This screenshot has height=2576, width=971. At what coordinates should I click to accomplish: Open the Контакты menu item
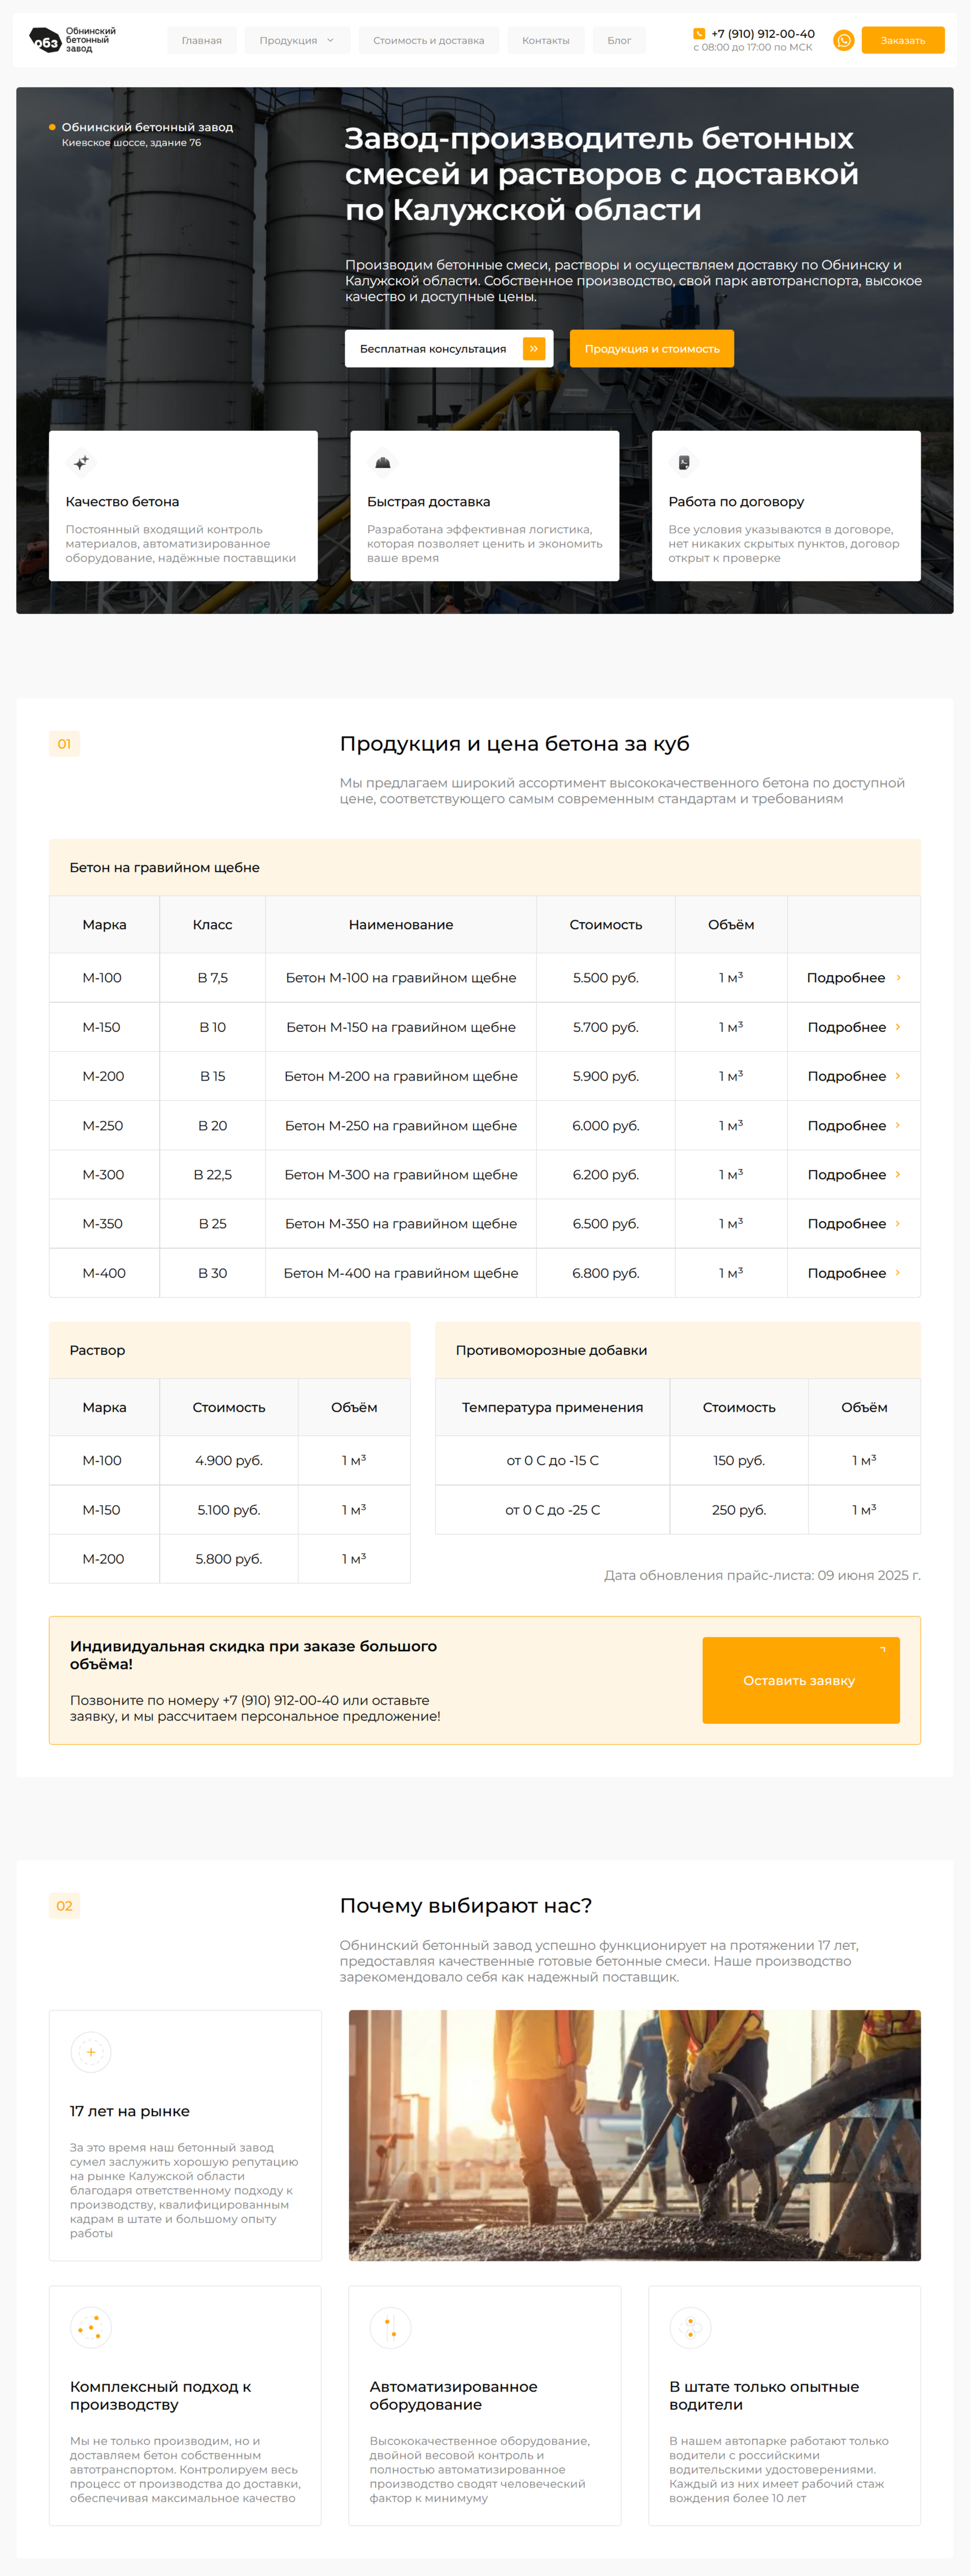pos(545,41)
